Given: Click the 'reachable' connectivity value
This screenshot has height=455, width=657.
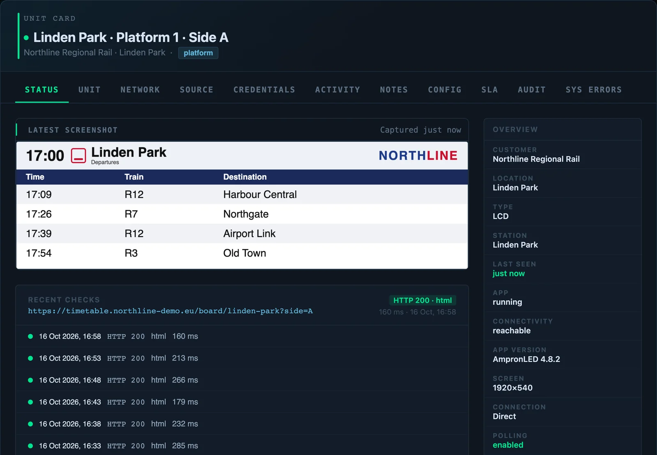Looking at the screenshot, I should pos(512,331).
